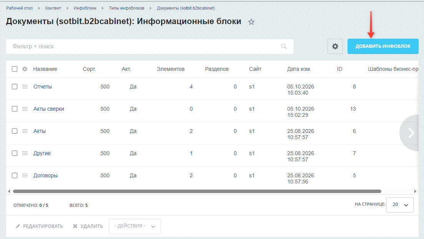The width and height of the screenshot is (424, 239).
Task: Click the horizontal scrollbar thumb under the table
Action: click(197, 191)
